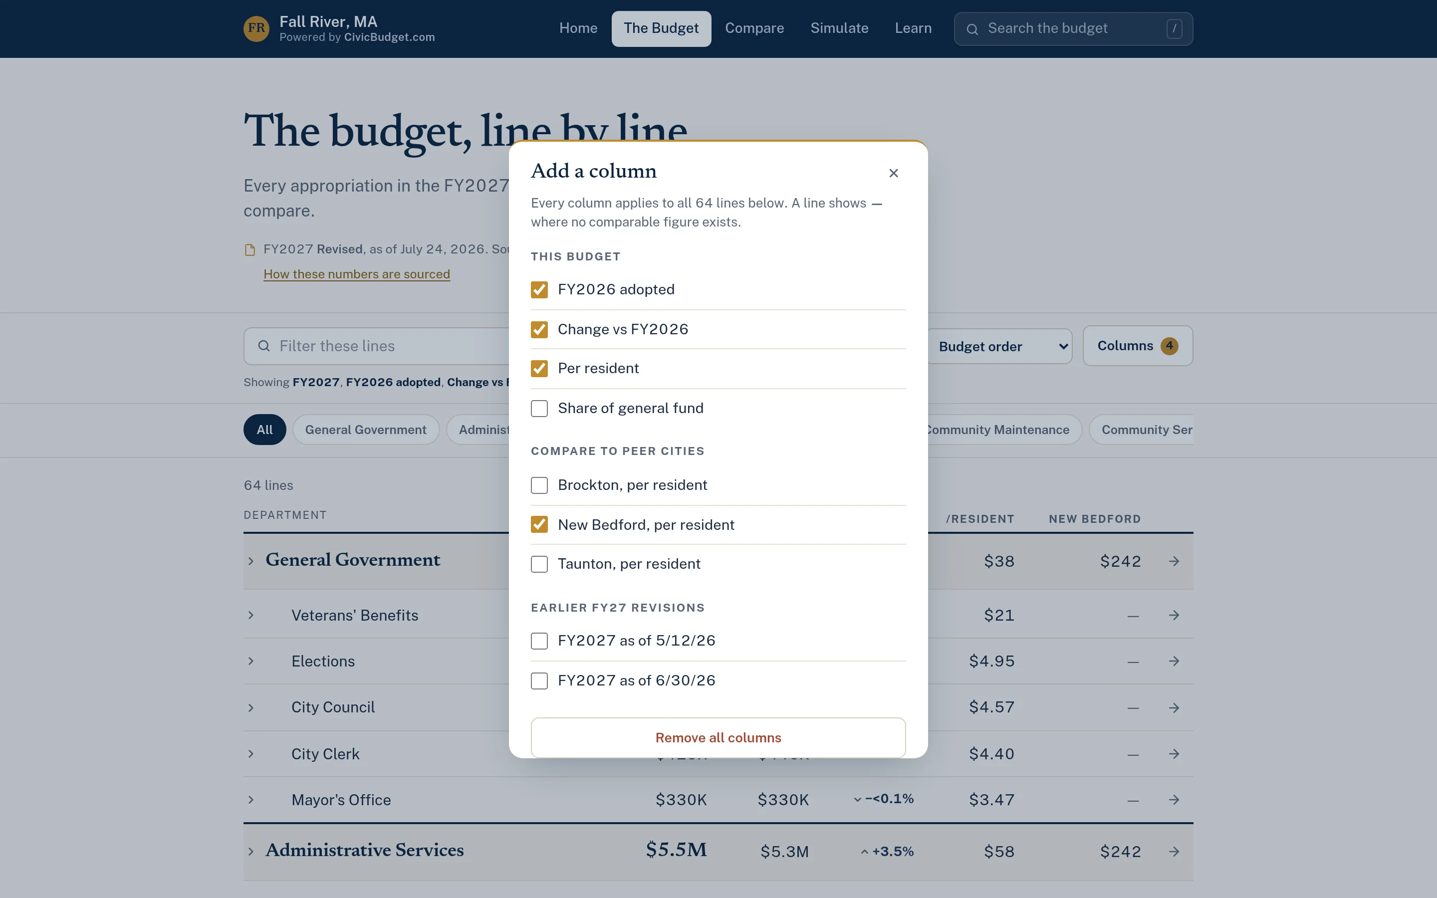Click the magnifier icon in Filter these lines
This screenshot has width=1437, height=898.
(x=264, y=346)
